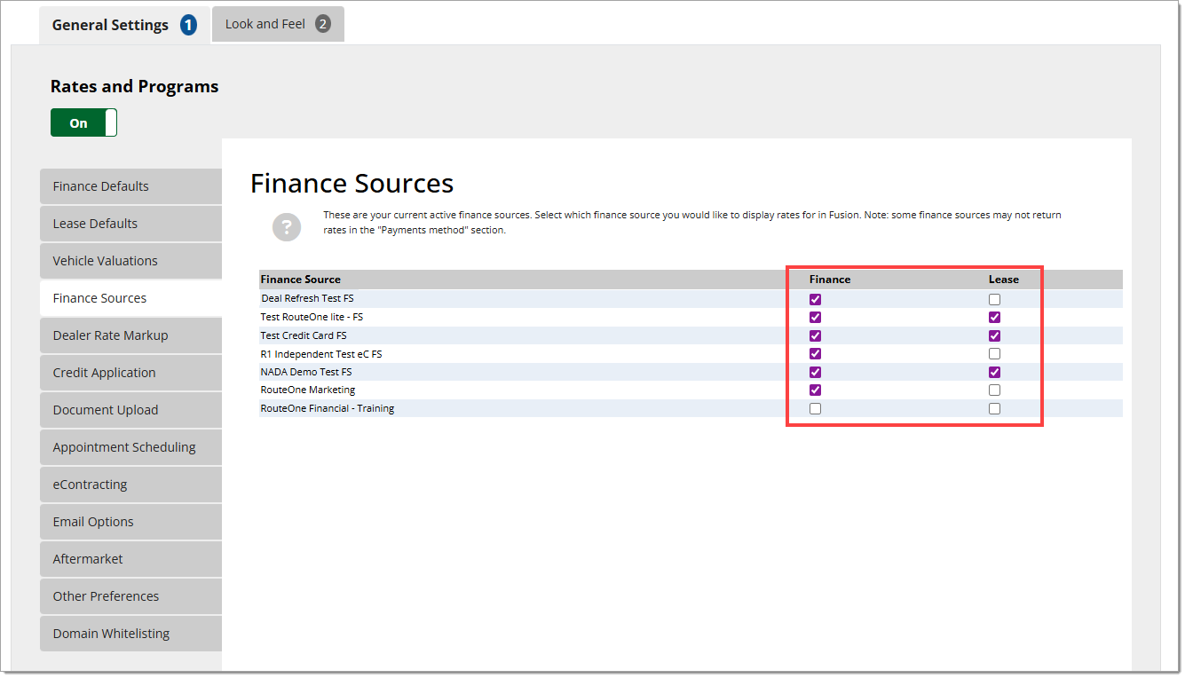Navigate to Appointment Scheduling
This screenshot has height=678, width=1185.
pyautogui.click(x=130, y=447)
